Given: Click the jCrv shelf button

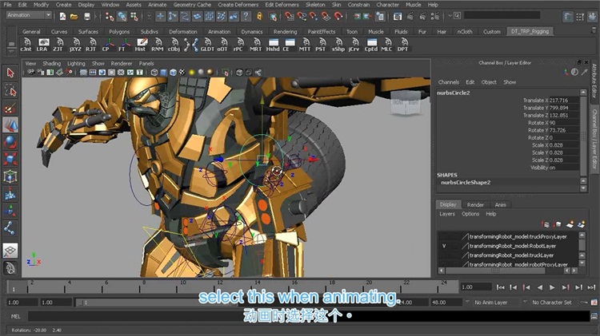Looking at the screenshot, I should coord(354,45).
